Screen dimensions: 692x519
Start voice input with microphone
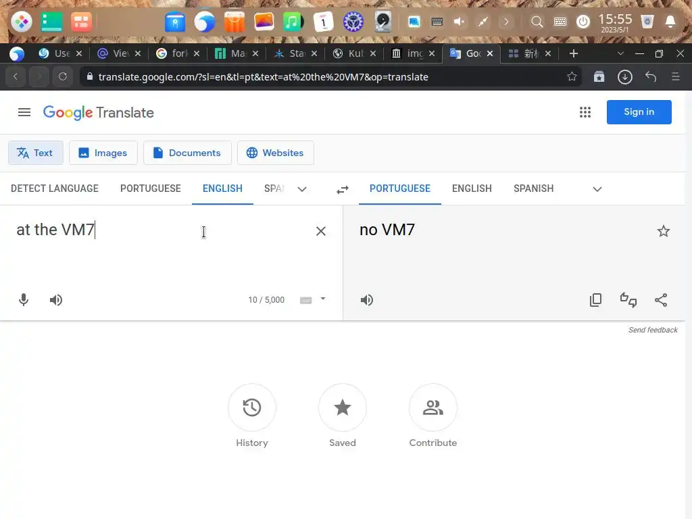pos(24,300)
